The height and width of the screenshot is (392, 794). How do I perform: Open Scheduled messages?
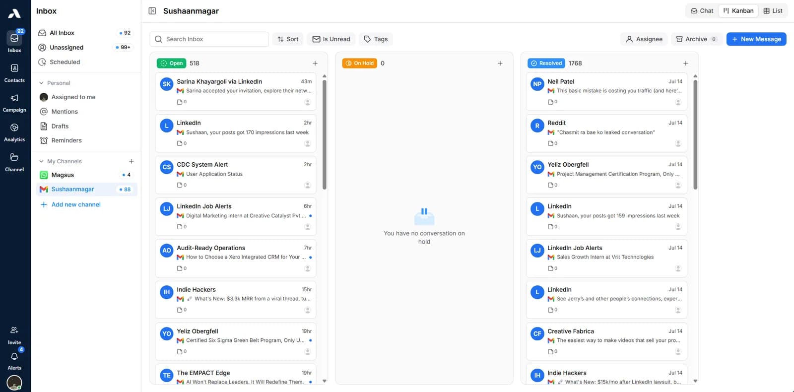(x=86, y=62)
